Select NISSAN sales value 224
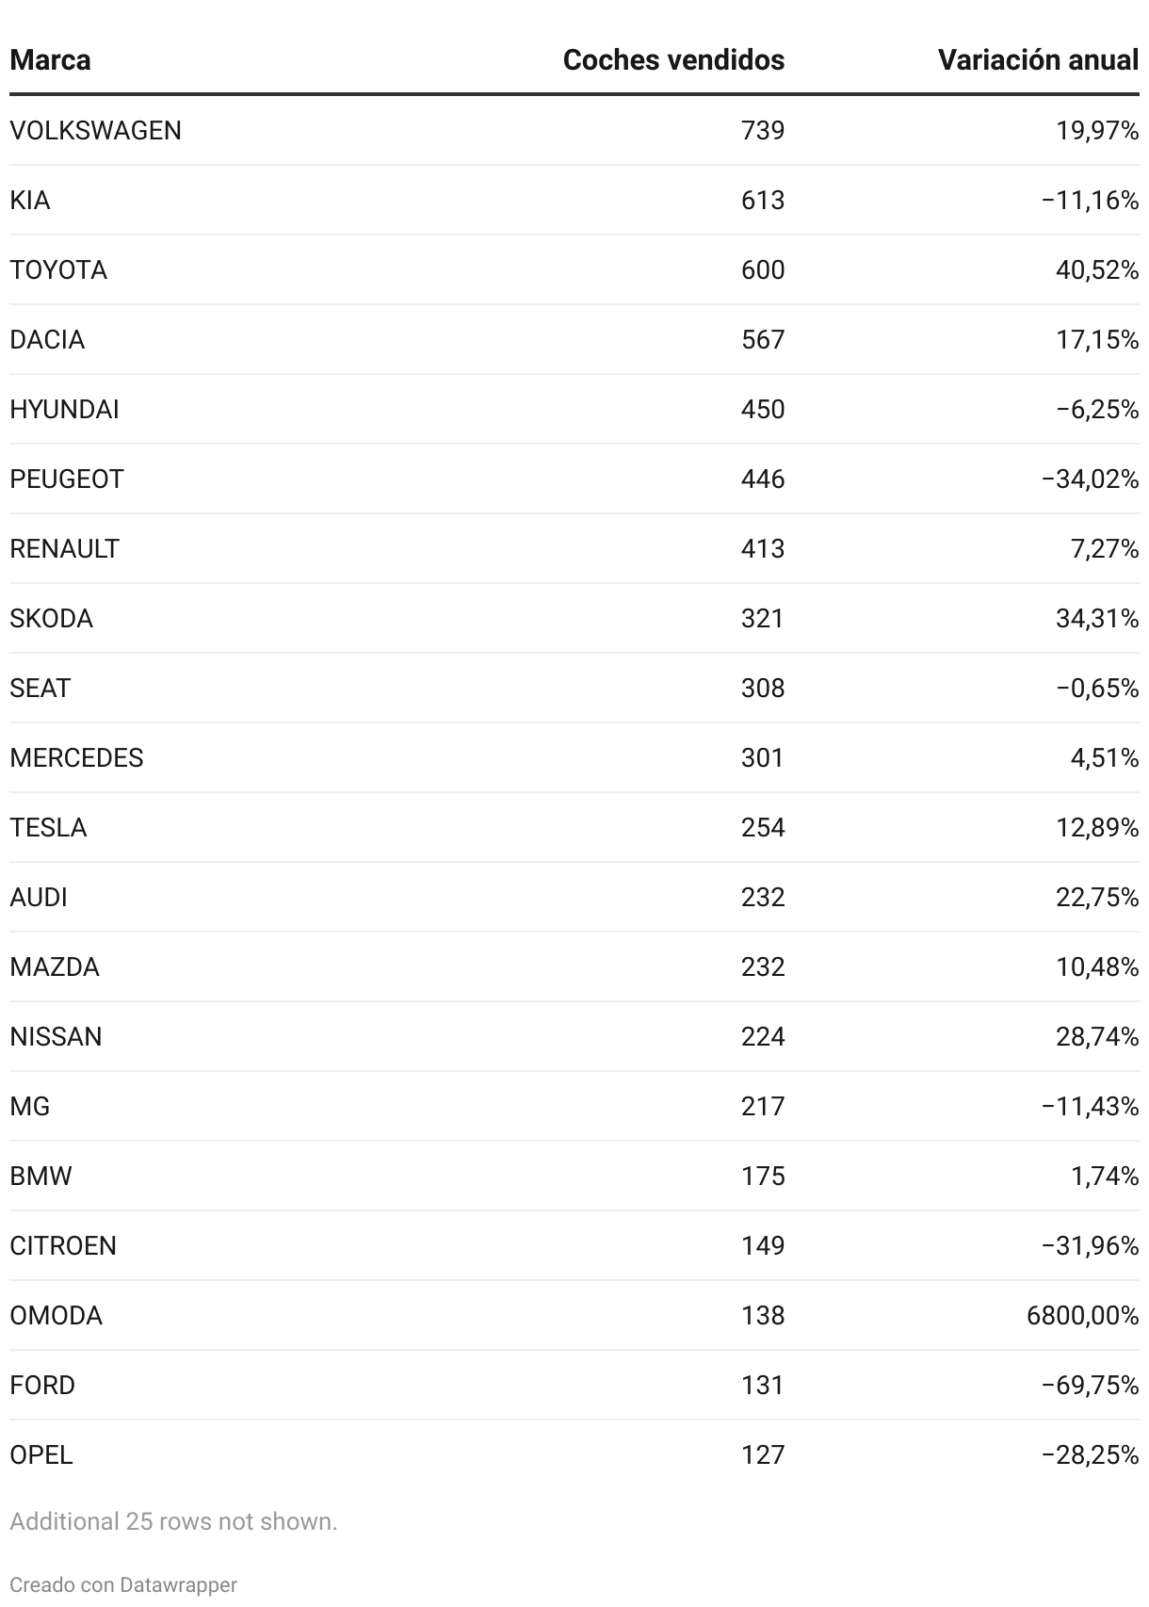Screen dimensions: 1149x1607 [x=762, y=1036]
